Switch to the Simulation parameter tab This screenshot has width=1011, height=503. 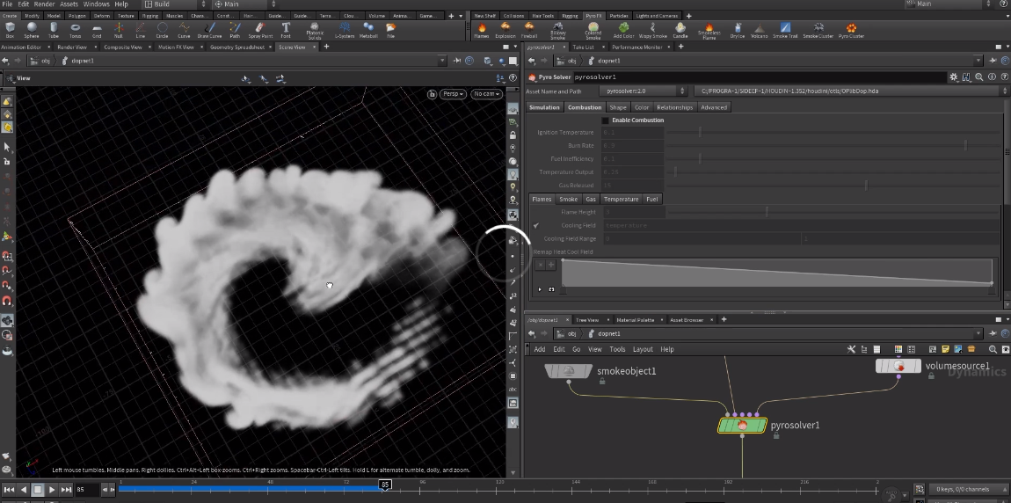tap(544, 107)
